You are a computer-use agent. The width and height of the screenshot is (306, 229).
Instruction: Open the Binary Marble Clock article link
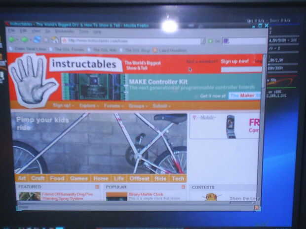(146, 195)
